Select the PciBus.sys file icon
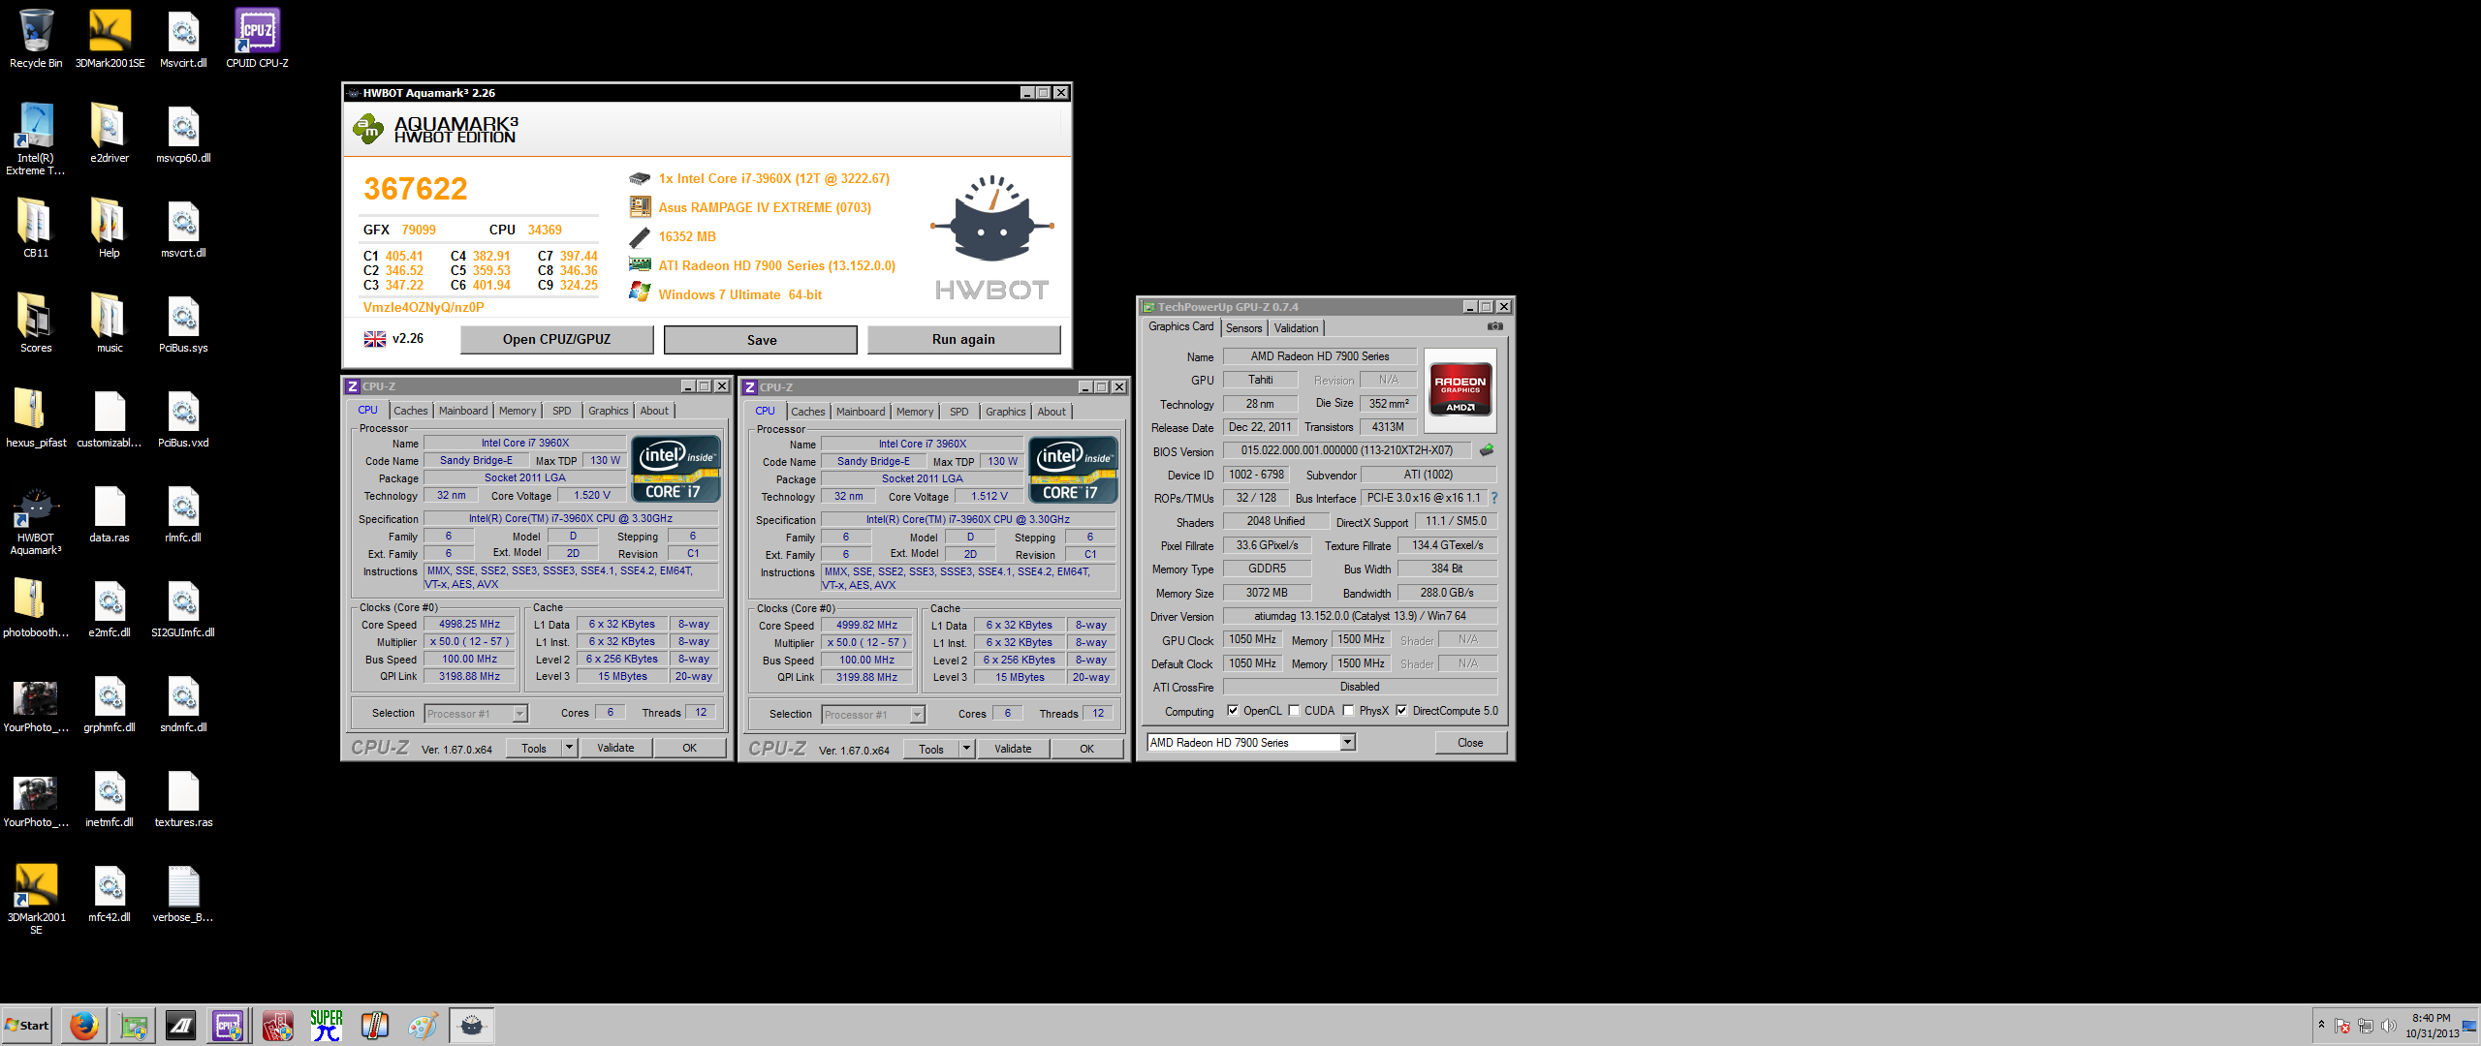The image size is (2481, 1046). [183, 323]
